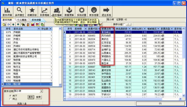Viewport: 187px width, 107px height.
Task: Open the 收藏目标 star tool
Action: [x=32, y=12]
